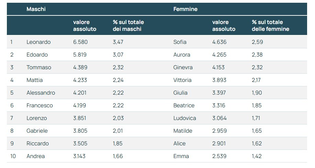The height and width of the screenshot is (168, 315).
Task: Click the name Emma in row 10
Action: coord(181,156)
